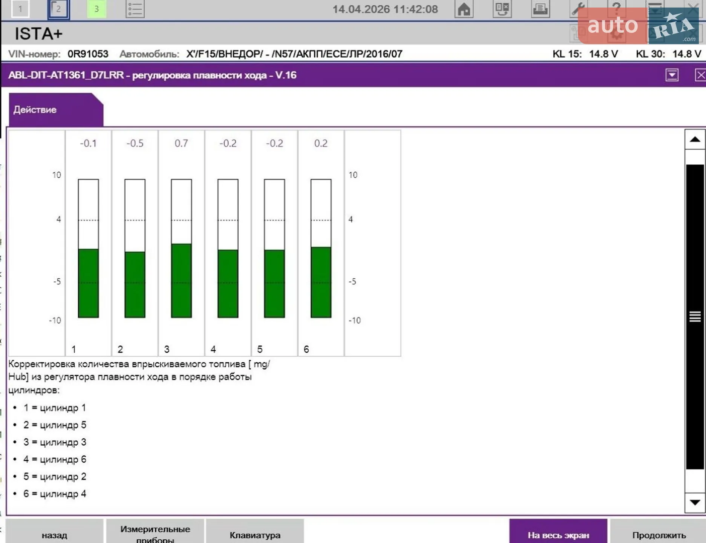Click the ISTA+ application title
This screenshot has height=543, width=706.
point(38,34)
